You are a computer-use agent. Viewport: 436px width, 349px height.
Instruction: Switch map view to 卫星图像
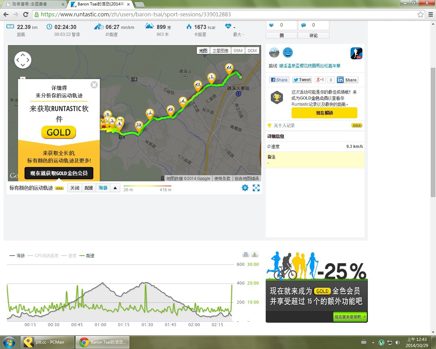tap(220, 50)
